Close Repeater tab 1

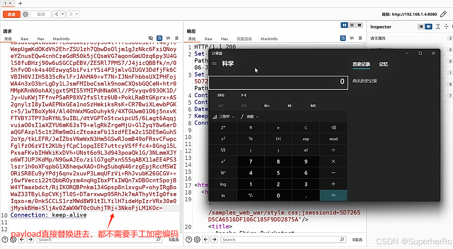pos(10,3)
